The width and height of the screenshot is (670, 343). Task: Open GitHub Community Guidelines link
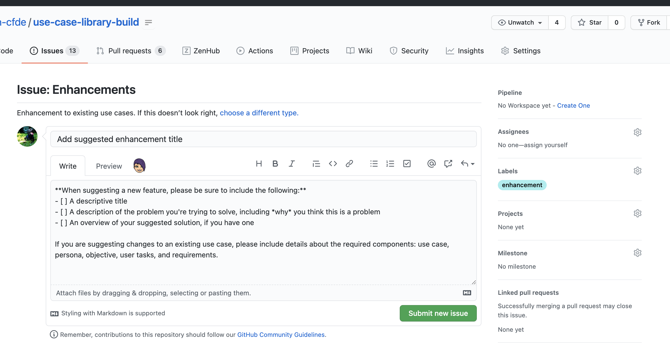coord(281,335)
